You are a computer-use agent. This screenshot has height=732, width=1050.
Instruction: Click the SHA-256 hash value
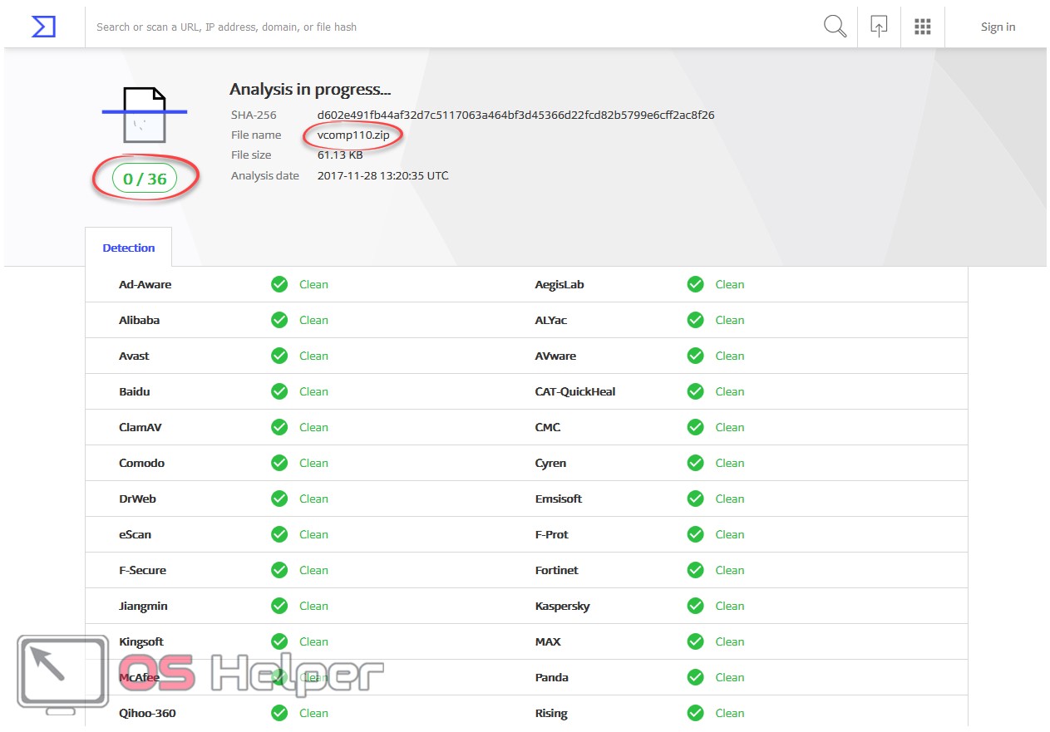[515, 115]
